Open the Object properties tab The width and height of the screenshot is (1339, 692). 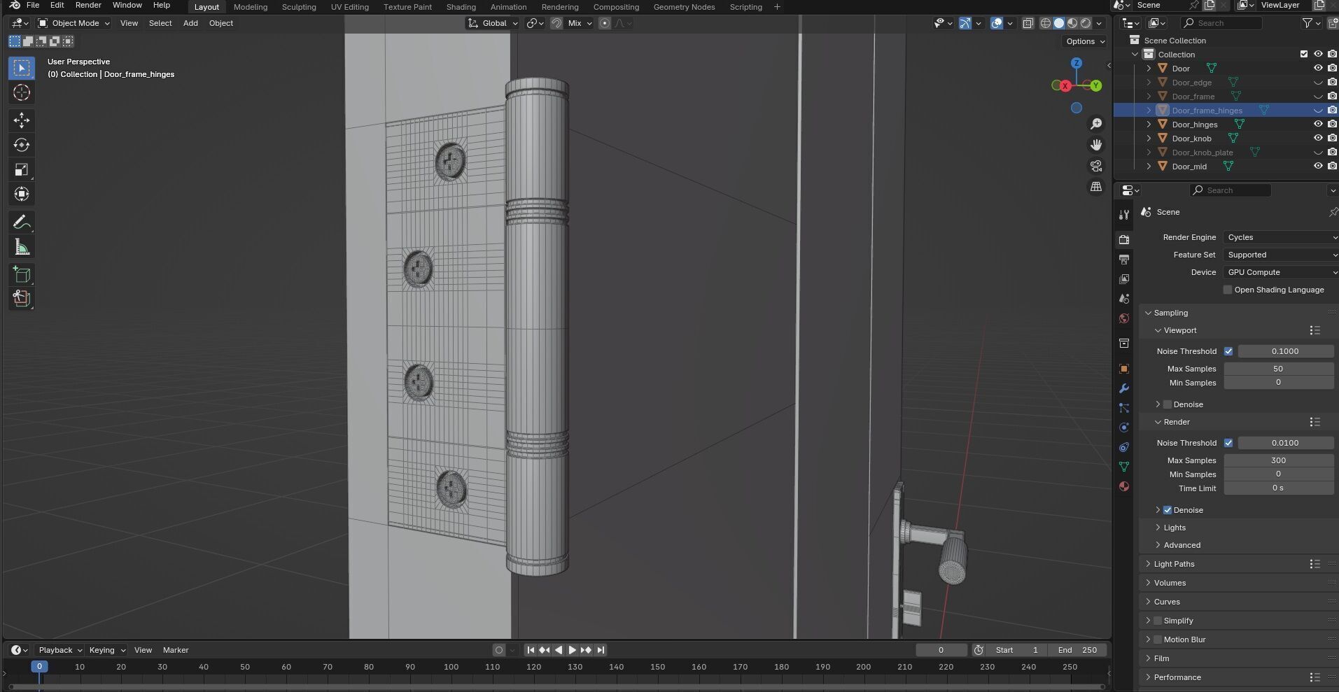point(1124,369)
